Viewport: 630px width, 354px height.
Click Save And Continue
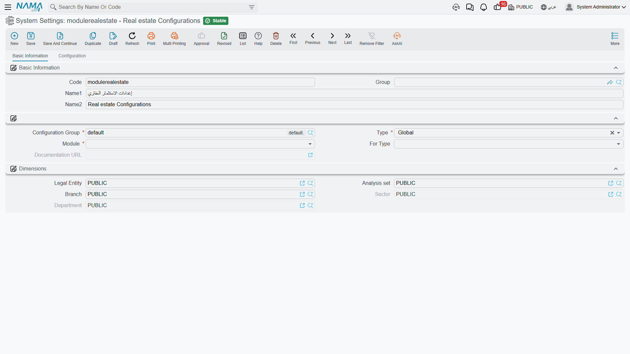pos(60,39)
